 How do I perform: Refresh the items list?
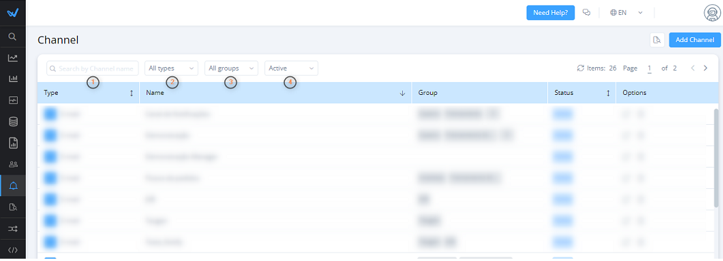coord(581,68)
